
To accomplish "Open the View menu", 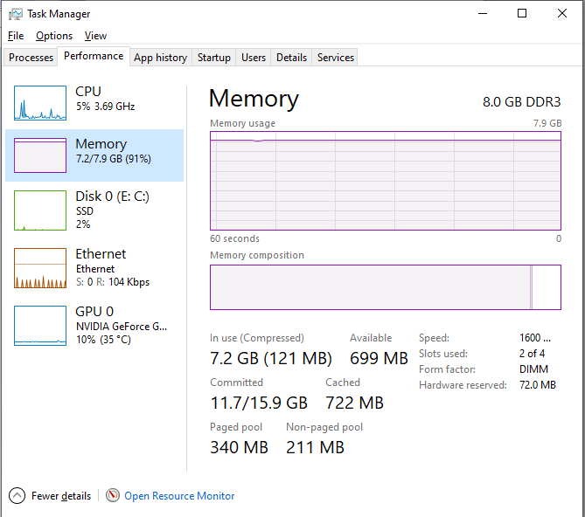I will (95, 36).
